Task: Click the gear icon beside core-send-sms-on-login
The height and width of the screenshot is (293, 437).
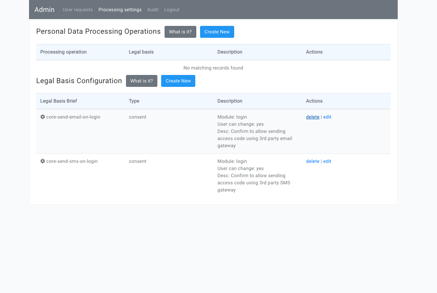Action: (43, 161)
